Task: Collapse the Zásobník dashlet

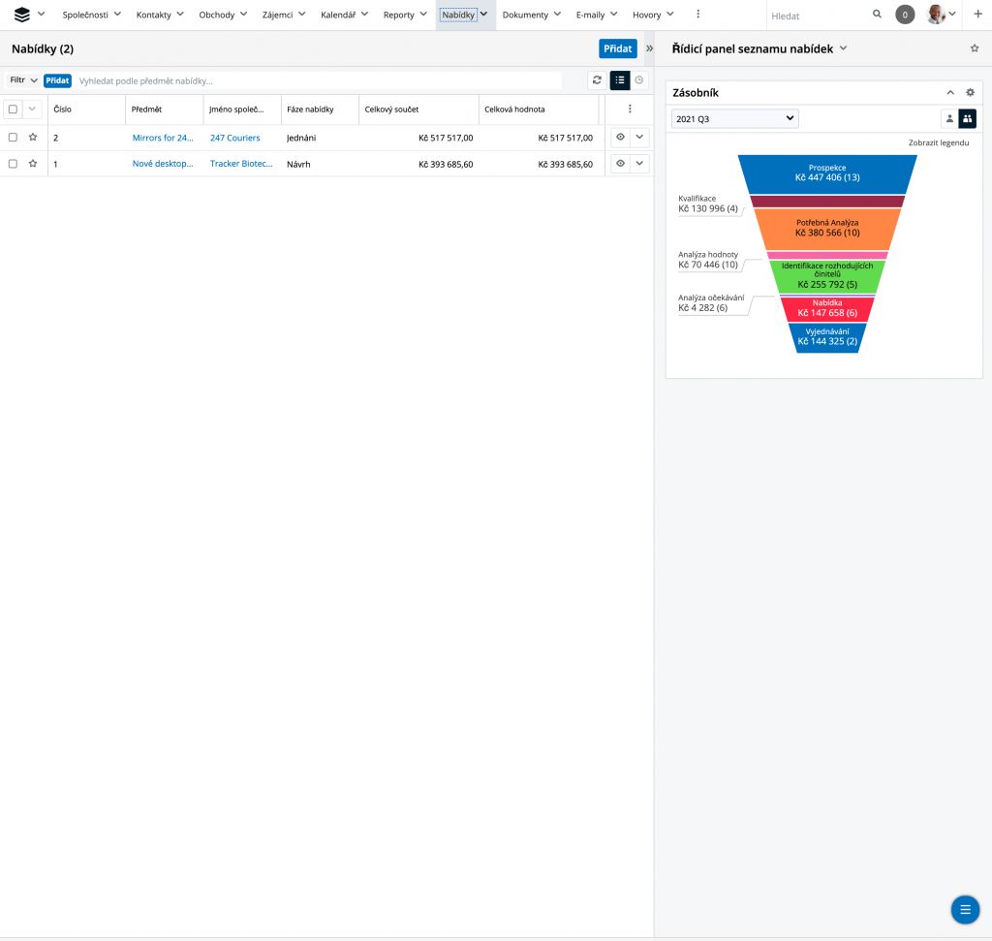Action: click(950, 92)
